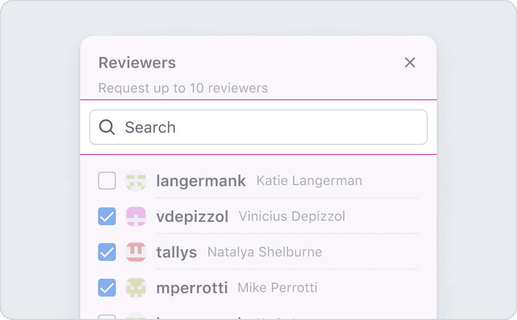The width and height of the screenshot is (517, 320).
Task: Click the name Katie Langerman
Action: point(309,181)
